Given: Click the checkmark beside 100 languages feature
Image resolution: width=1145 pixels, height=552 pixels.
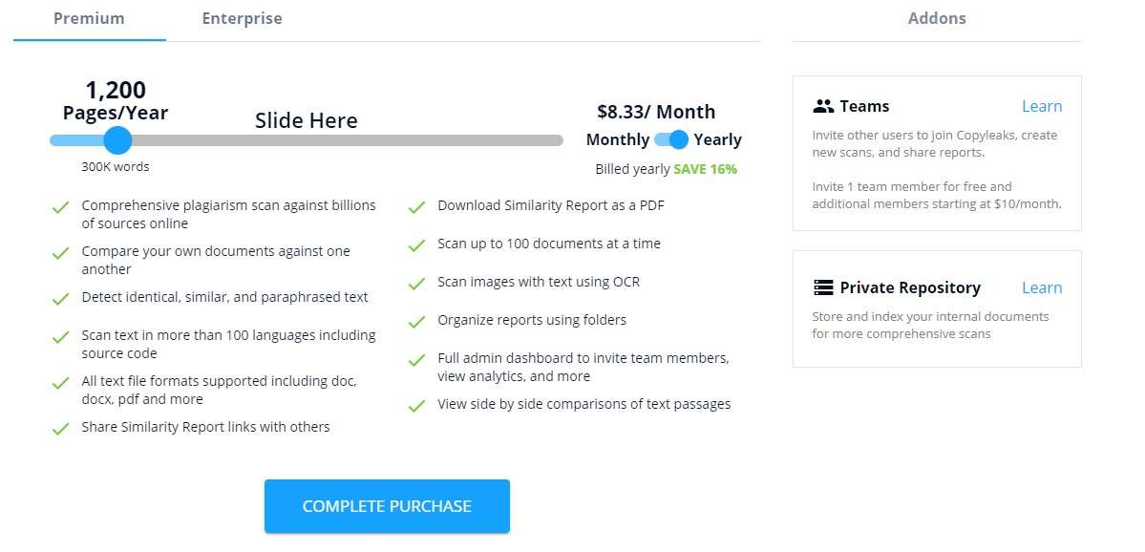Looking at the screenshot, I should tap(59, 335).
